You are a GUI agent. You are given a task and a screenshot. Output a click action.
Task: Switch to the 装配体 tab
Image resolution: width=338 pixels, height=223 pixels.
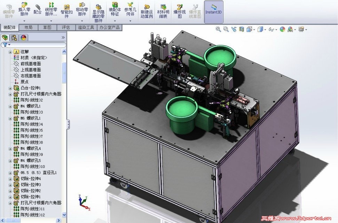coord(9,28)
